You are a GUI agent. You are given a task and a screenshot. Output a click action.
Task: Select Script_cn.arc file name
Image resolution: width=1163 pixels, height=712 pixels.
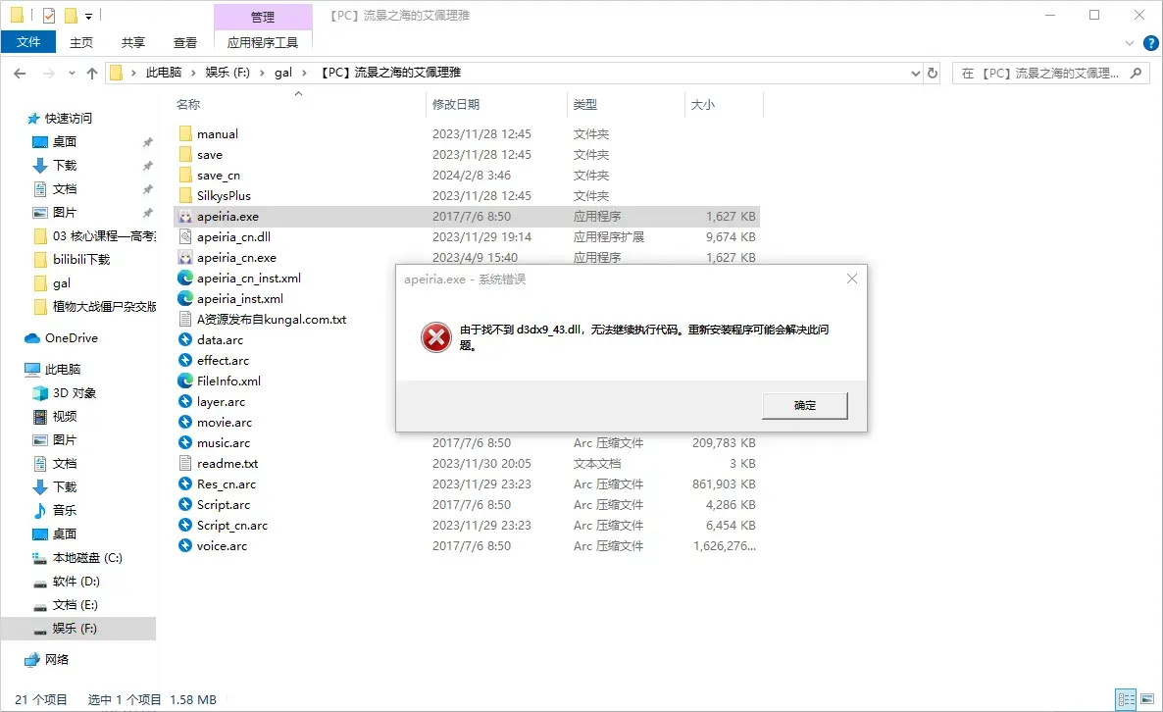point(232,525)
